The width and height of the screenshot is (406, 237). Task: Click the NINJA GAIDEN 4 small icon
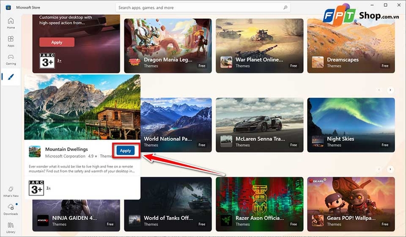pyautogui.click(x=43, y=220)
